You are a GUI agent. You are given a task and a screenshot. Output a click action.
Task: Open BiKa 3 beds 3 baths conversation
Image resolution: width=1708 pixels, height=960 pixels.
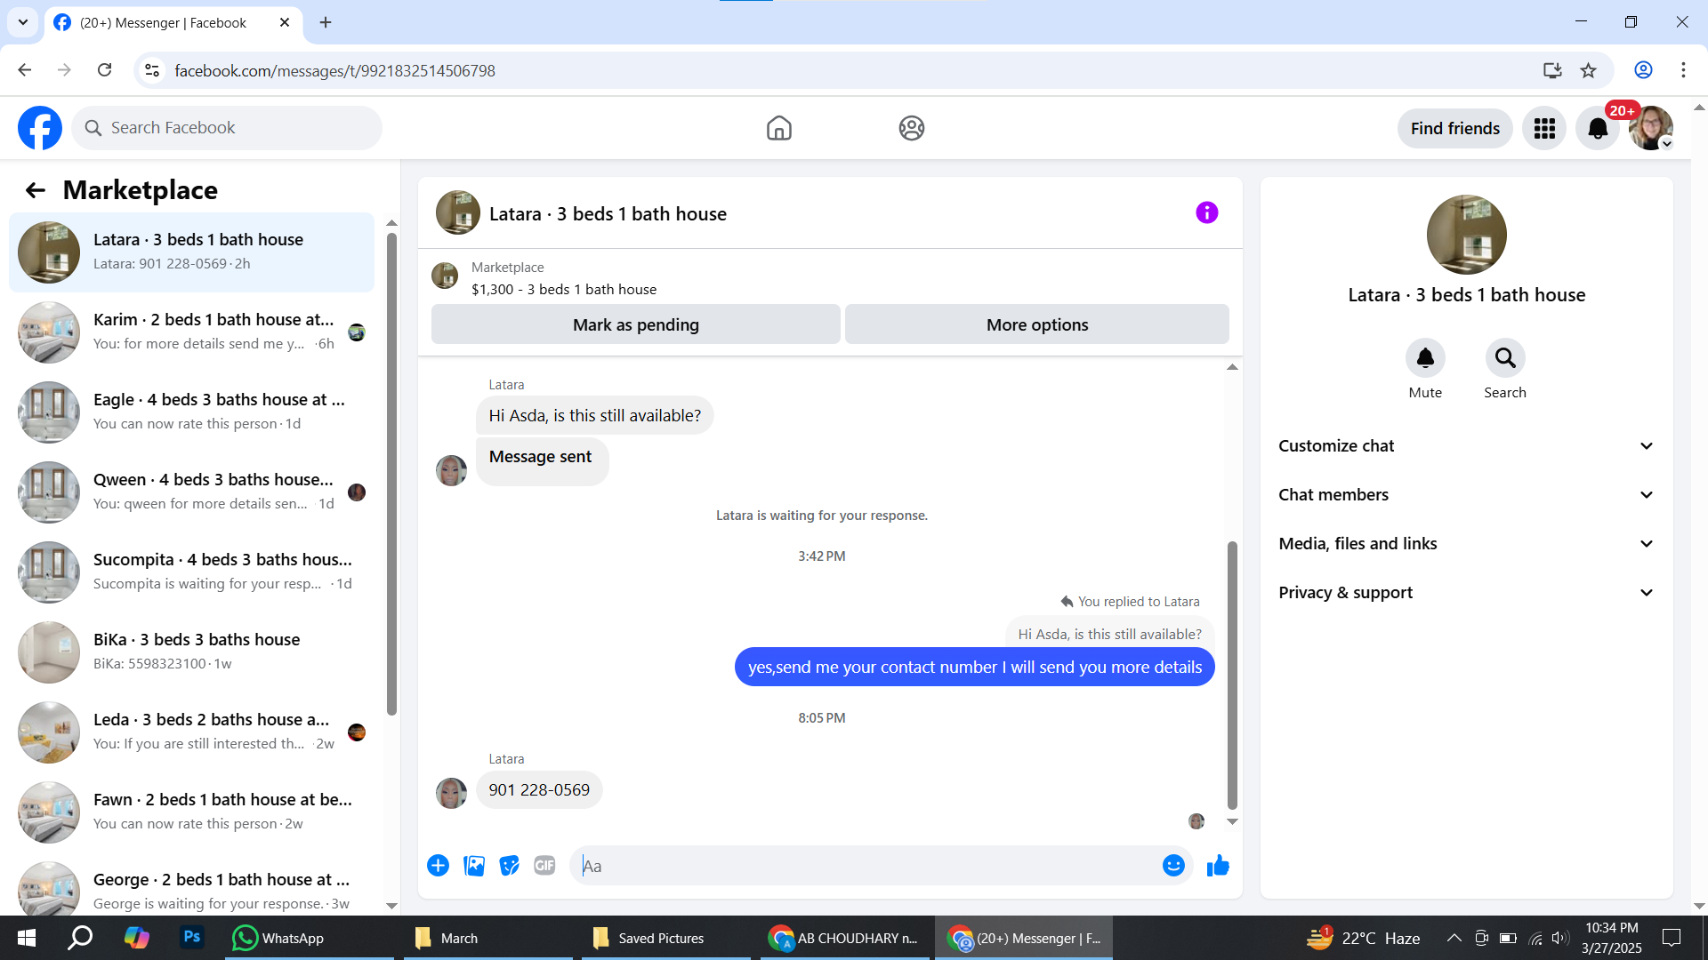191,652
